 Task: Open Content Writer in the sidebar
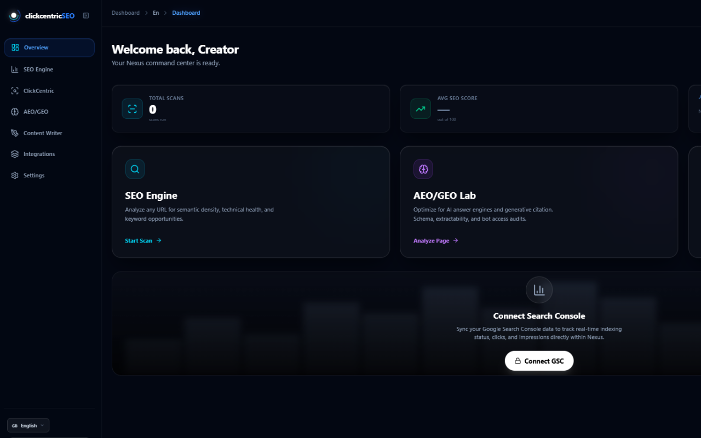click(x=49, y=133)
